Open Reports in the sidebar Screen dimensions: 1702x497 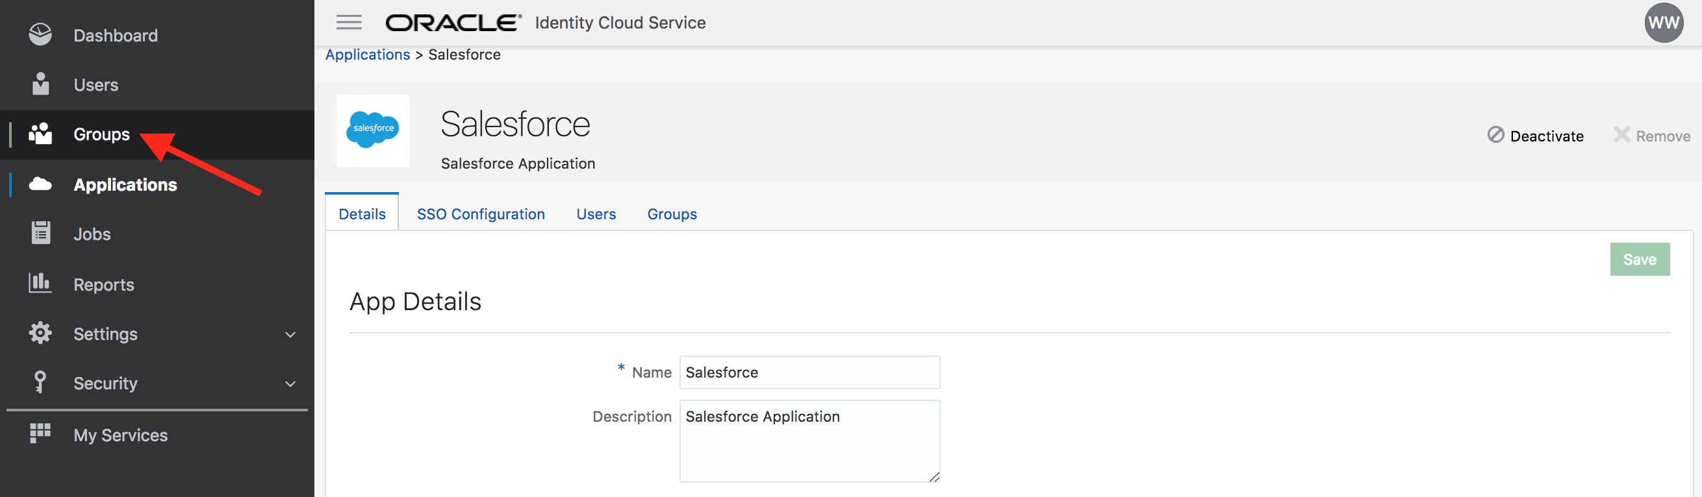104,284
